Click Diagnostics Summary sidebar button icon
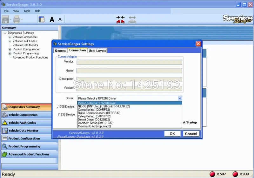 pyautogui.click(x=5, y=107)
